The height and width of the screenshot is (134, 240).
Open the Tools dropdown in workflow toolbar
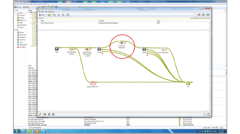(x=42, y=15)
